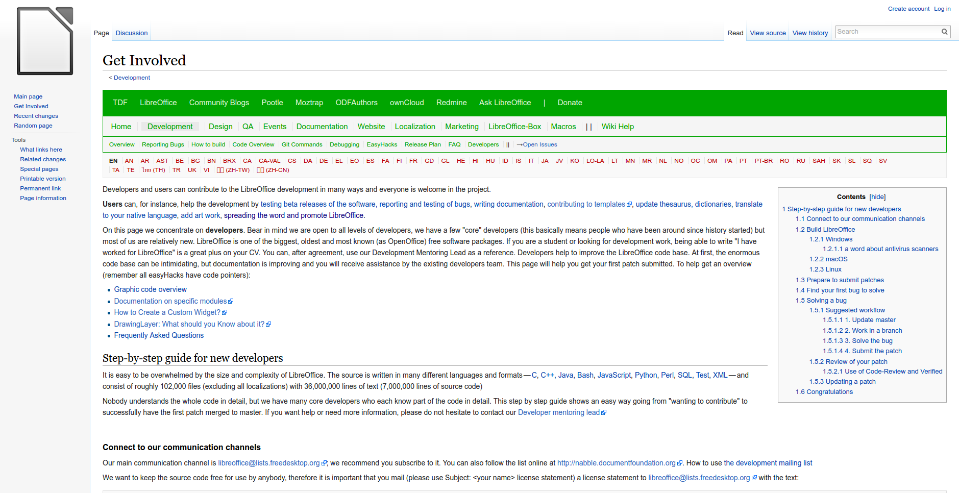Open Recent changes in sidebar
The height and width of the screenshot is (493, 959).
(36, 116)
